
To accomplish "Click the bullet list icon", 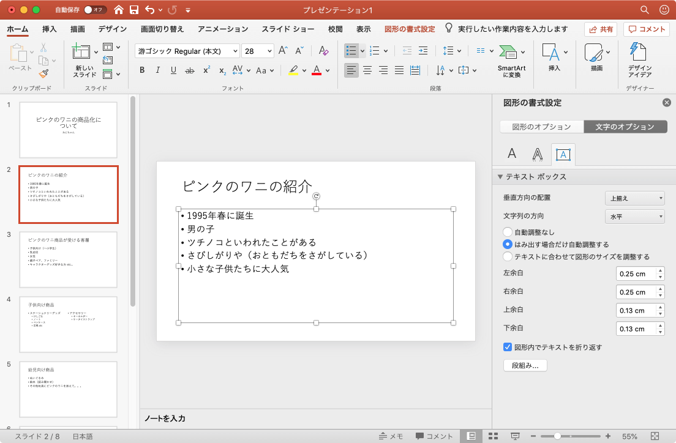I will [351, 51].
